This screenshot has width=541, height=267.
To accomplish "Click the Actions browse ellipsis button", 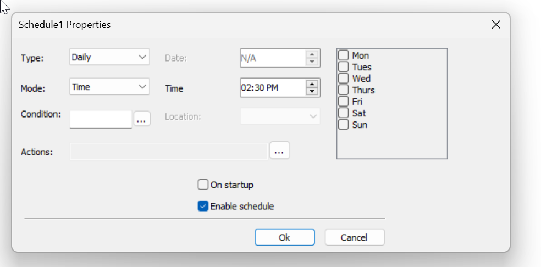I will coord(279,150).
